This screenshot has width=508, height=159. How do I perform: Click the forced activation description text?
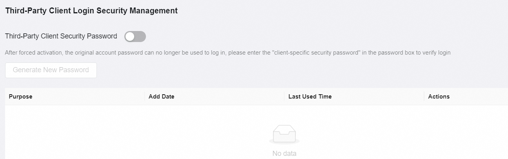tap(228, 53)
